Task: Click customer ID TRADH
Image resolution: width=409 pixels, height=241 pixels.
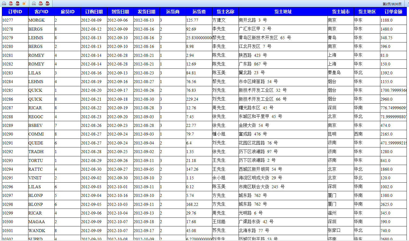Action: pyautogui.click(x=36, y=152)
